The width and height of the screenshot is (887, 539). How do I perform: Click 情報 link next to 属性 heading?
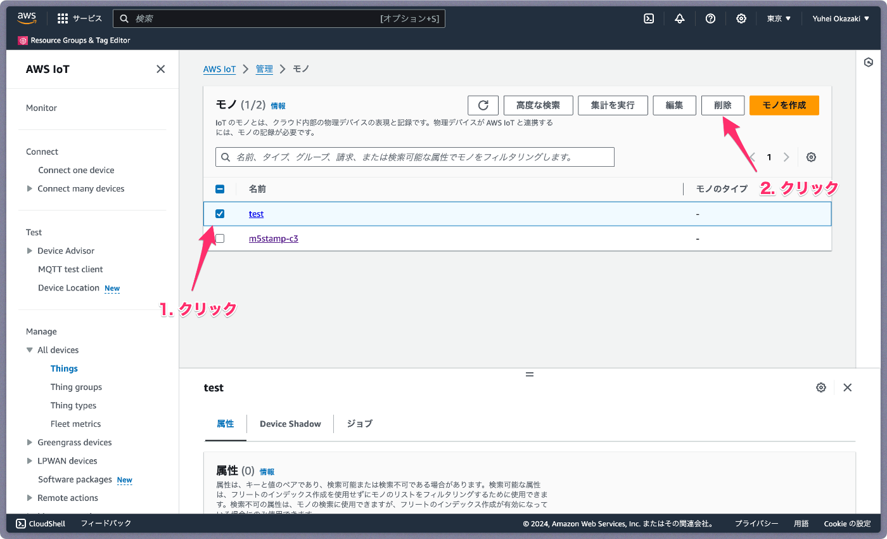coord(267,472)
